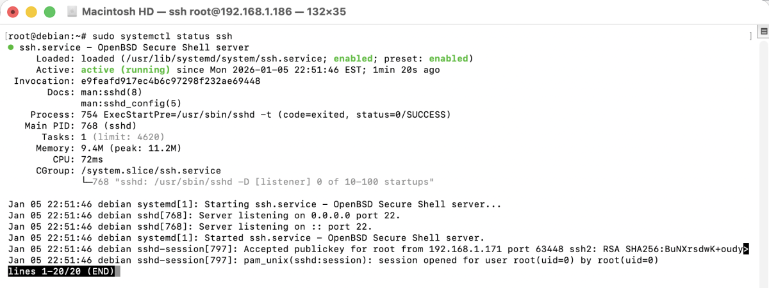Click the green maximize window button
The height and width of the screenshot is (288, 769).
pyautogui.click(x=49, y=12)
